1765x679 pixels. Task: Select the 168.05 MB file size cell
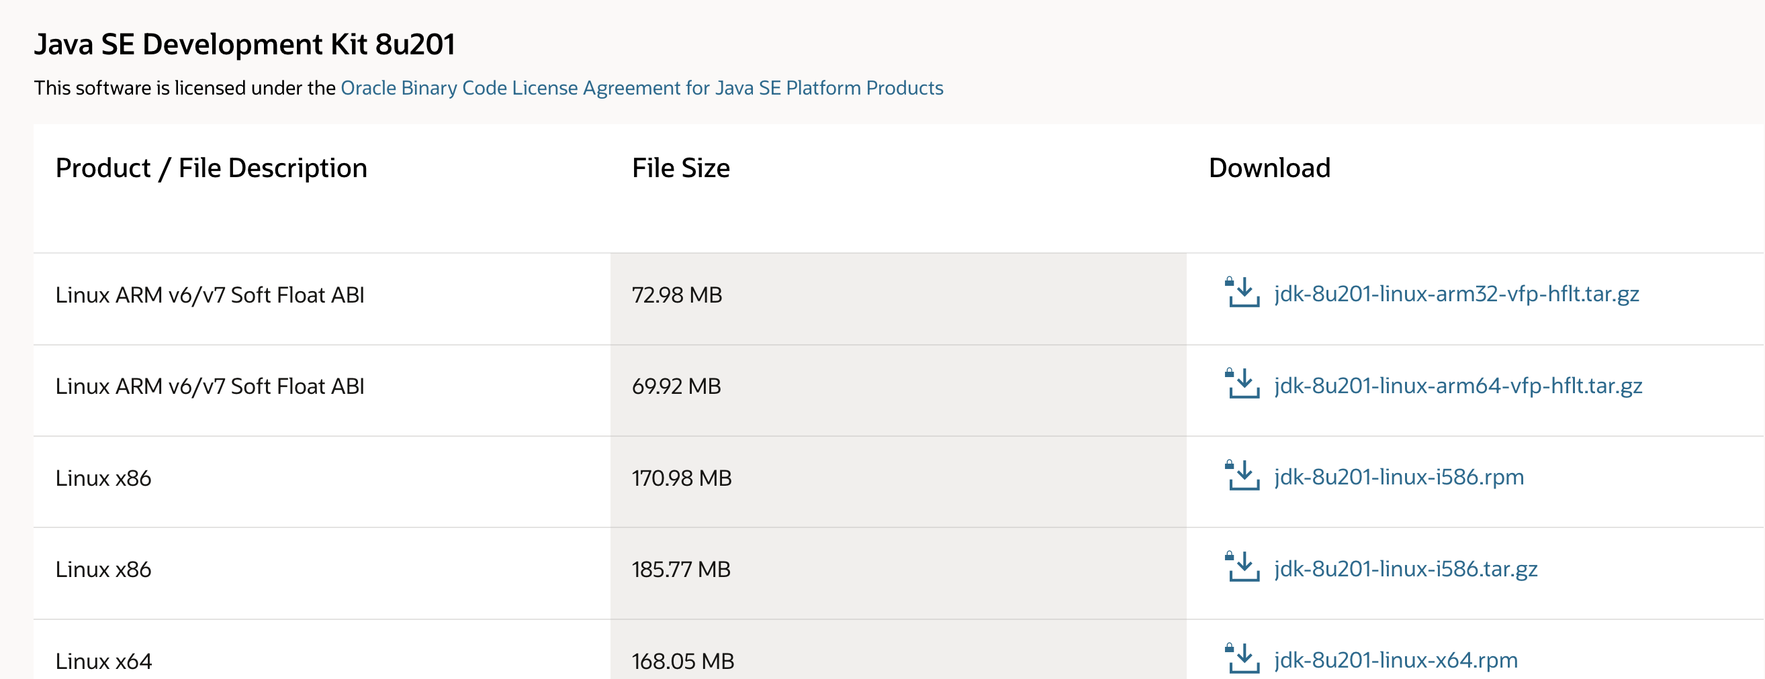click(x=898, y=649)
